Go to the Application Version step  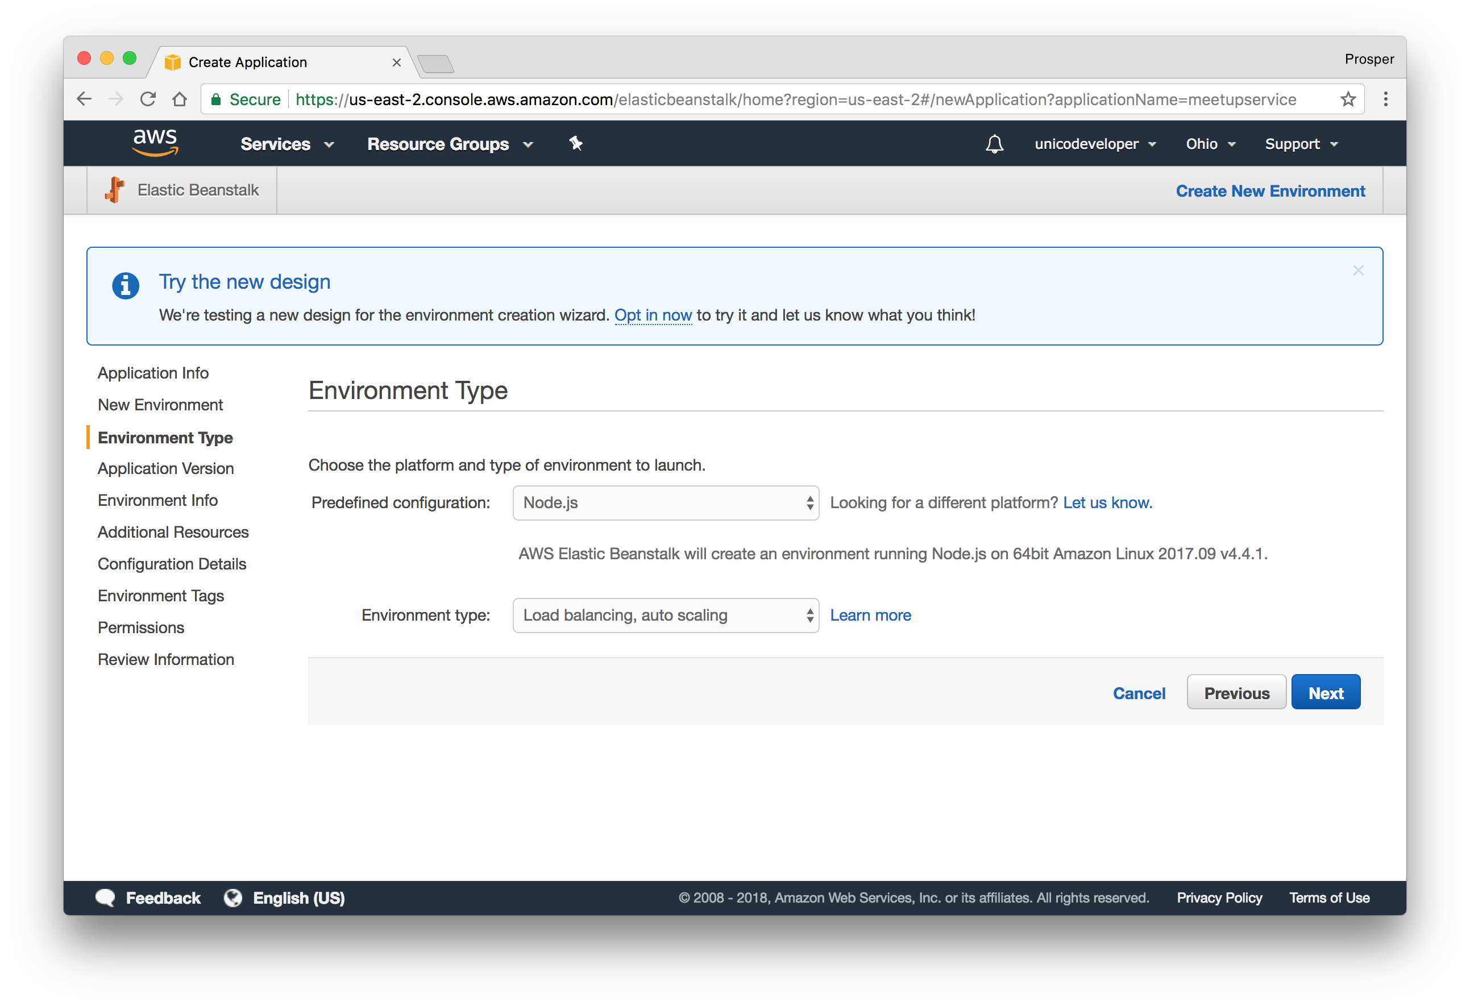pyautogui.click(x=166, y=468)
